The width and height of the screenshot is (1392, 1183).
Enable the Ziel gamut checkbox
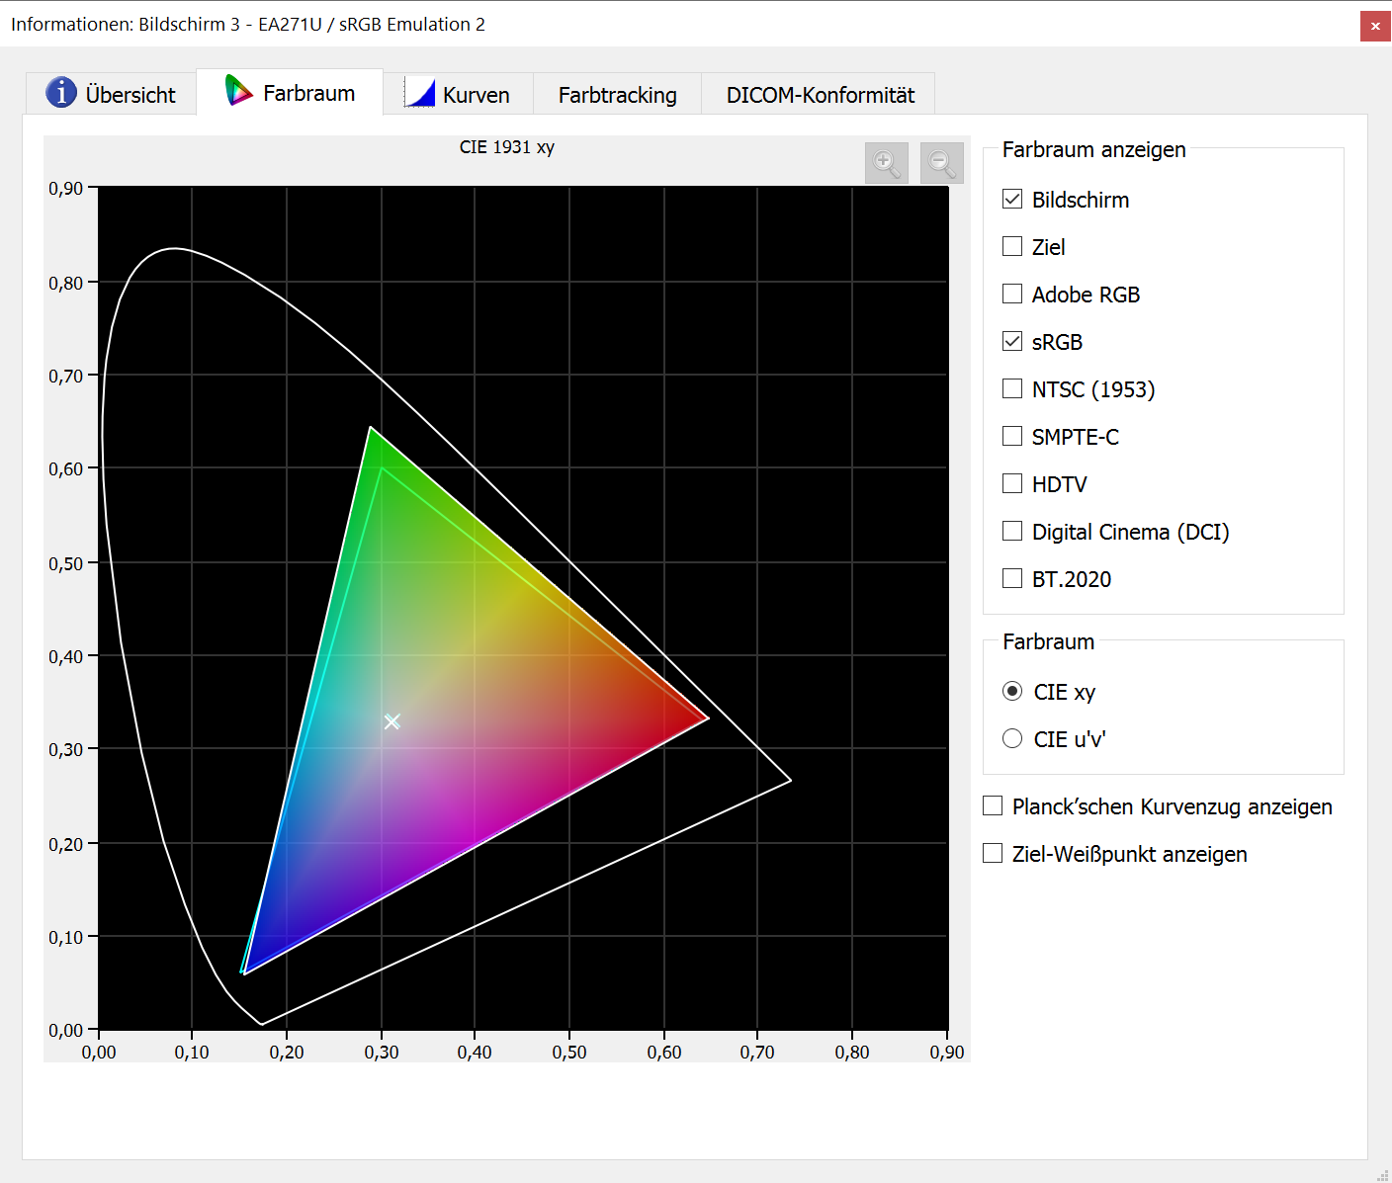[1012, 246]
